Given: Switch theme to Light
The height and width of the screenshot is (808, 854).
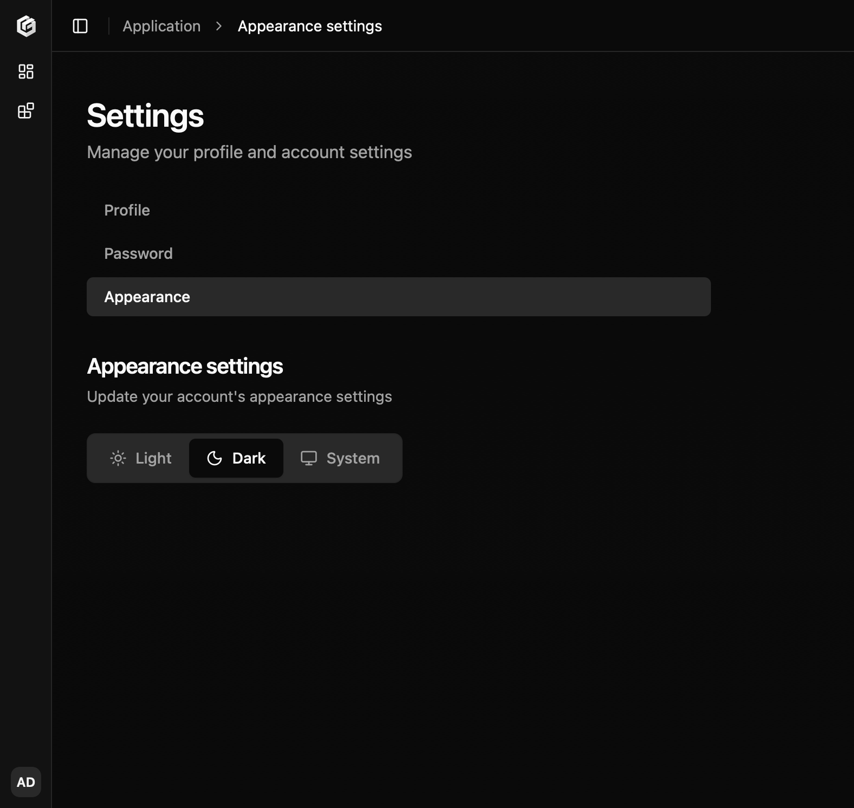Looking at the screenshot, I should click(x=141, y=458).
